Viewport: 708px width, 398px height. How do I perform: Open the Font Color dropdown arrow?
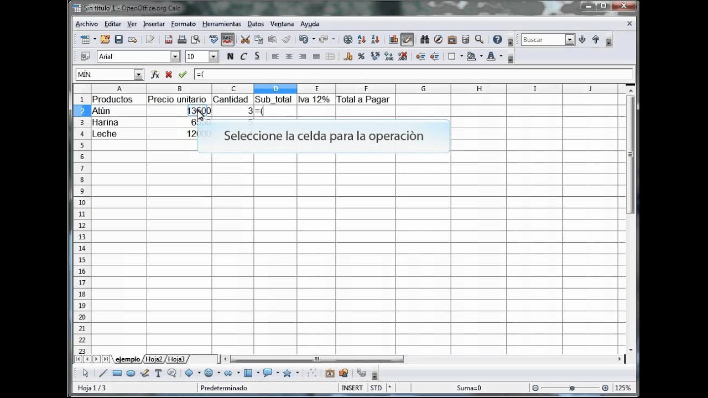(501, 56)
